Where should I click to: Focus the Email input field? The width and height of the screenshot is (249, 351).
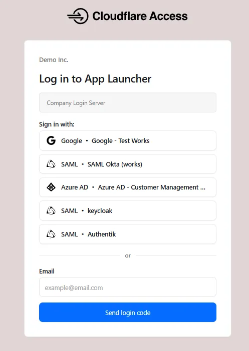tap(128, 287)
